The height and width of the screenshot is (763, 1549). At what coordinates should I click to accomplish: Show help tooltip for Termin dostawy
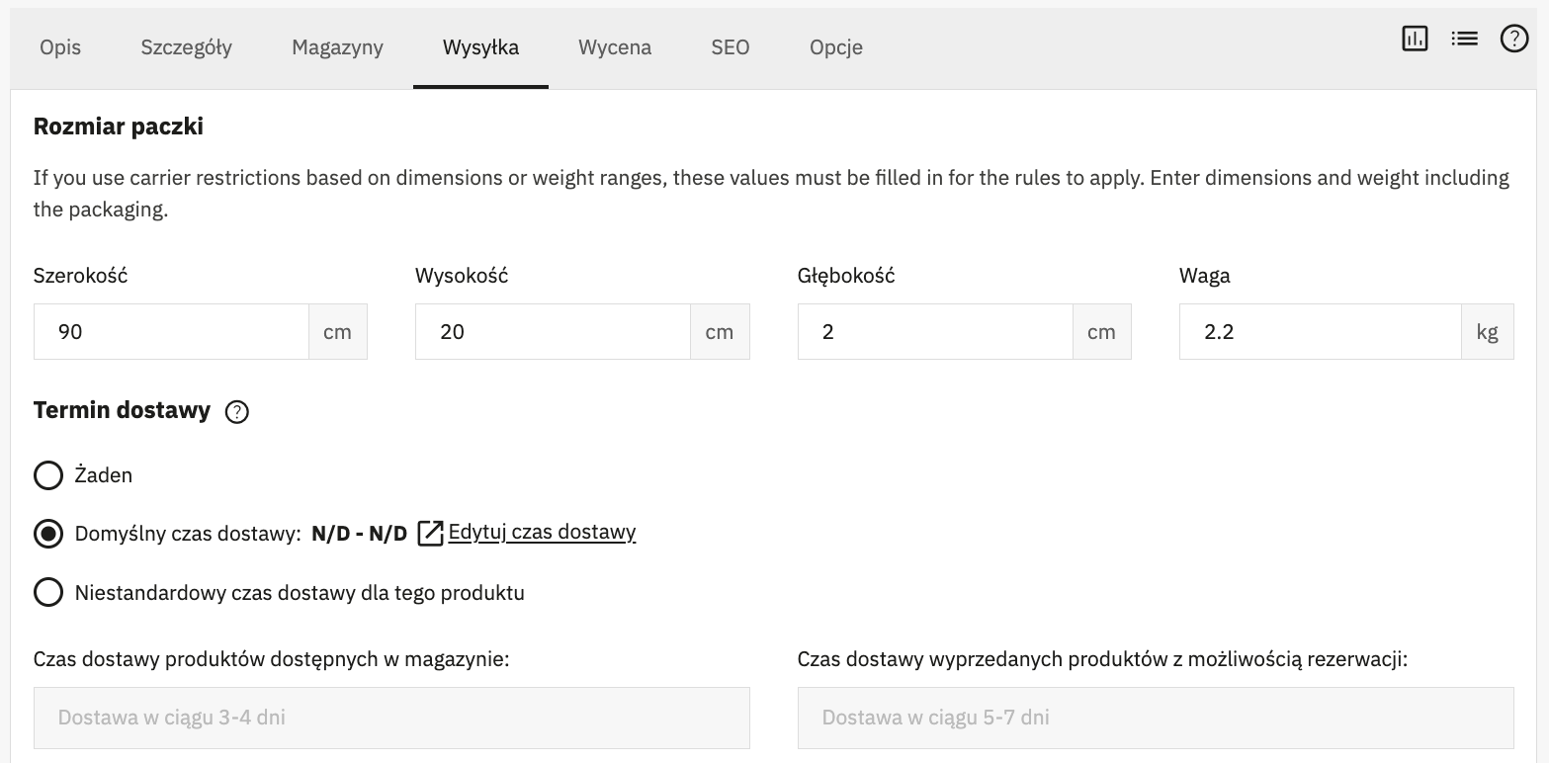click(237, 412)
